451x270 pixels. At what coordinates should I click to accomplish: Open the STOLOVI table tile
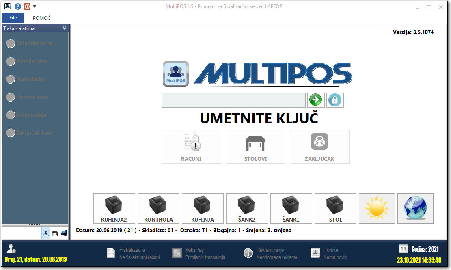255,147
